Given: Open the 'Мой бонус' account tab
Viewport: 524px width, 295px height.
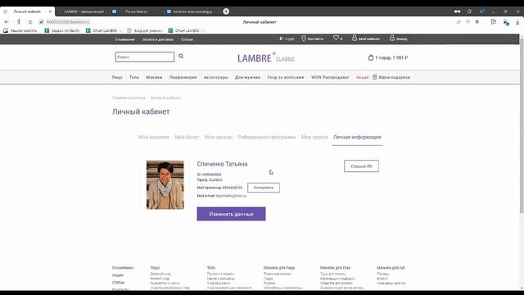Looking at the screenshot, I should (187, 137).
